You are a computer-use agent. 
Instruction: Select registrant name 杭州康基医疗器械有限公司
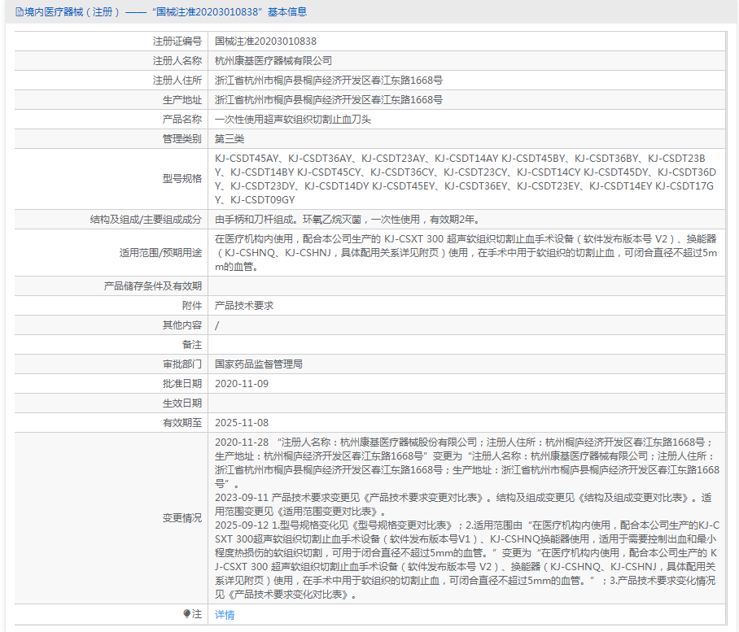273,61
